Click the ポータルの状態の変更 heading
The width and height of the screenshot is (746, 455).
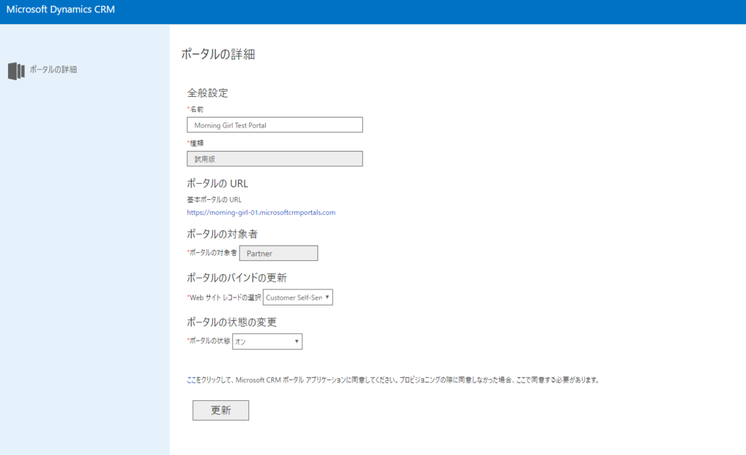click(231, 322)
